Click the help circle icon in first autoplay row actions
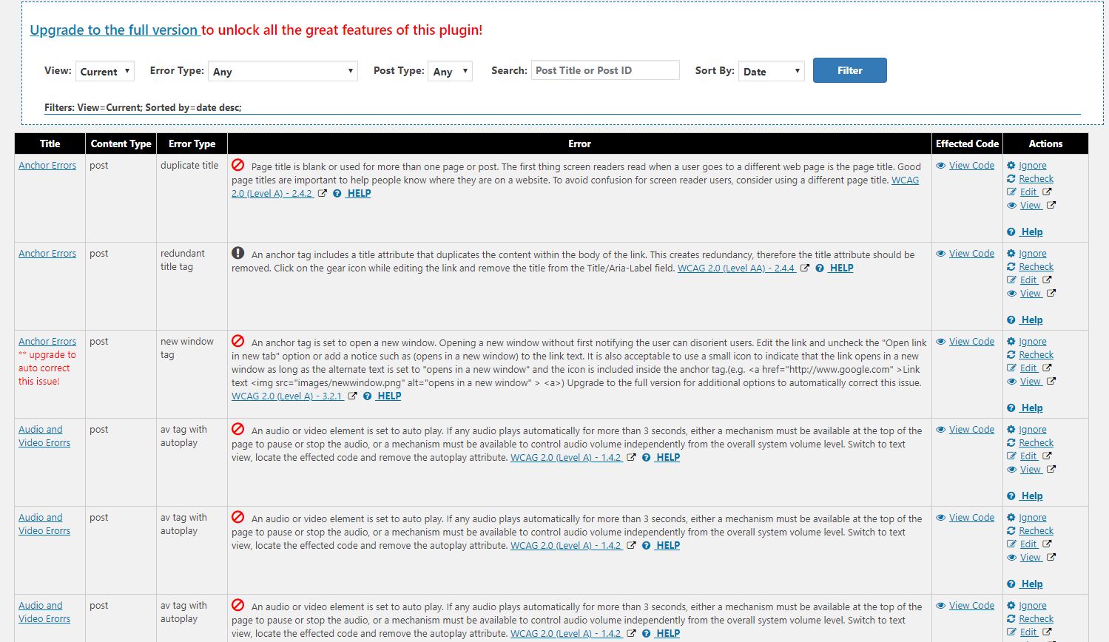 pos(1011,496)
